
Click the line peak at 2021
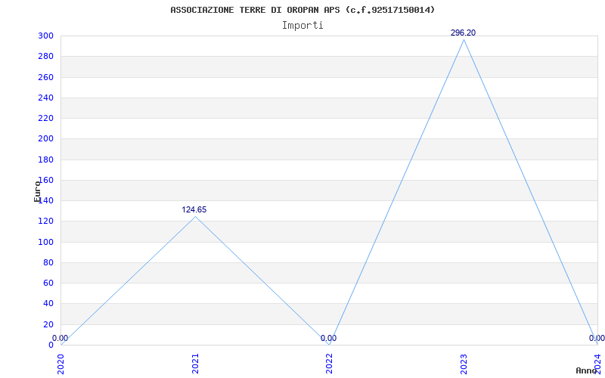pos(195,216)
